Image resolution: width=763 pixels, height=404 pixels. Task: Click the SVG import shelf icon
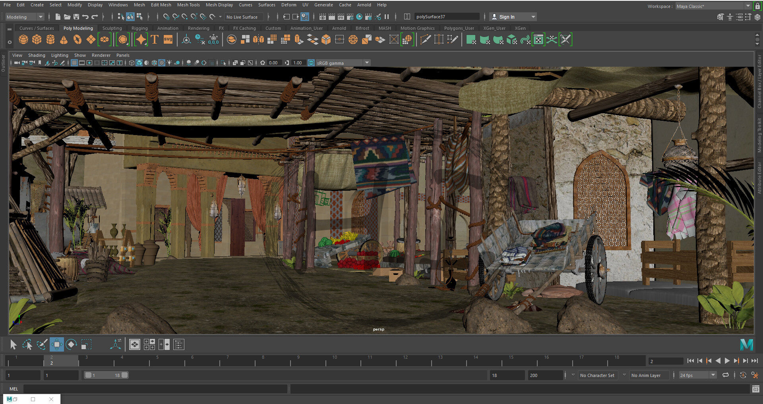168,40
